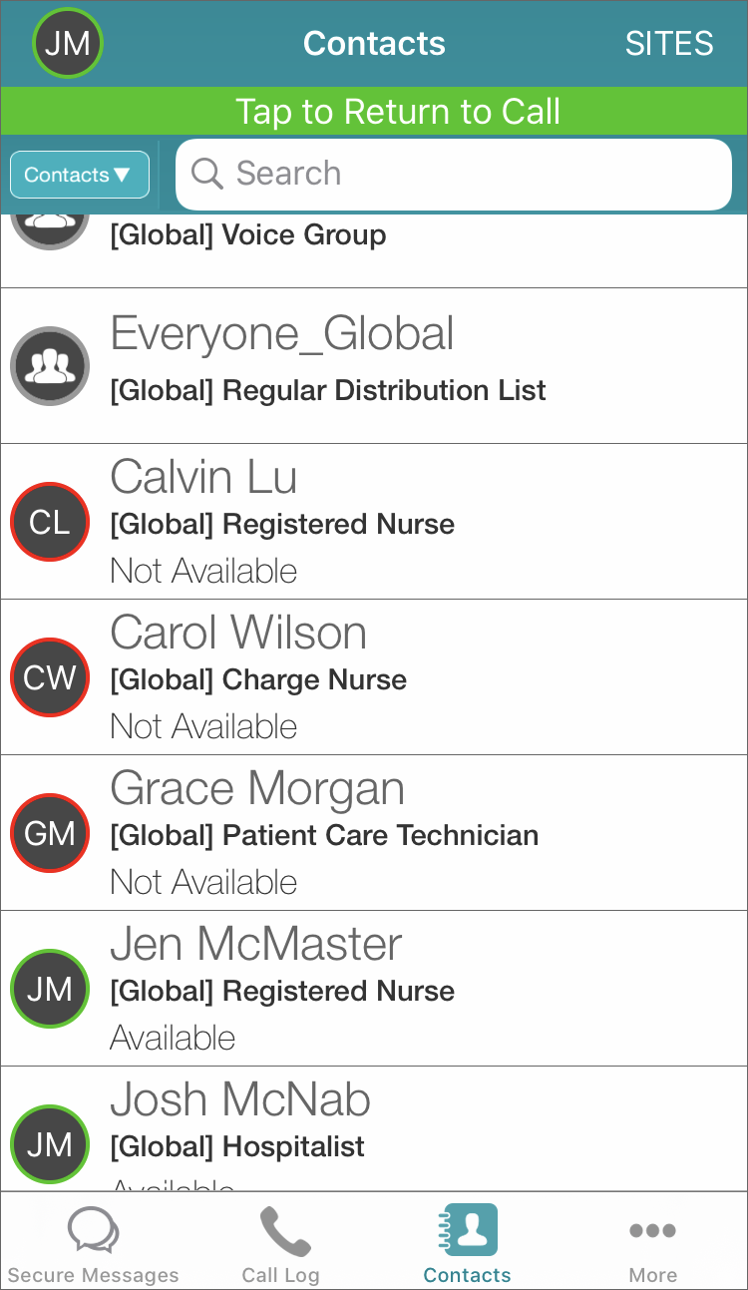Tap Josh McNab's JM availability badge

49,1144
